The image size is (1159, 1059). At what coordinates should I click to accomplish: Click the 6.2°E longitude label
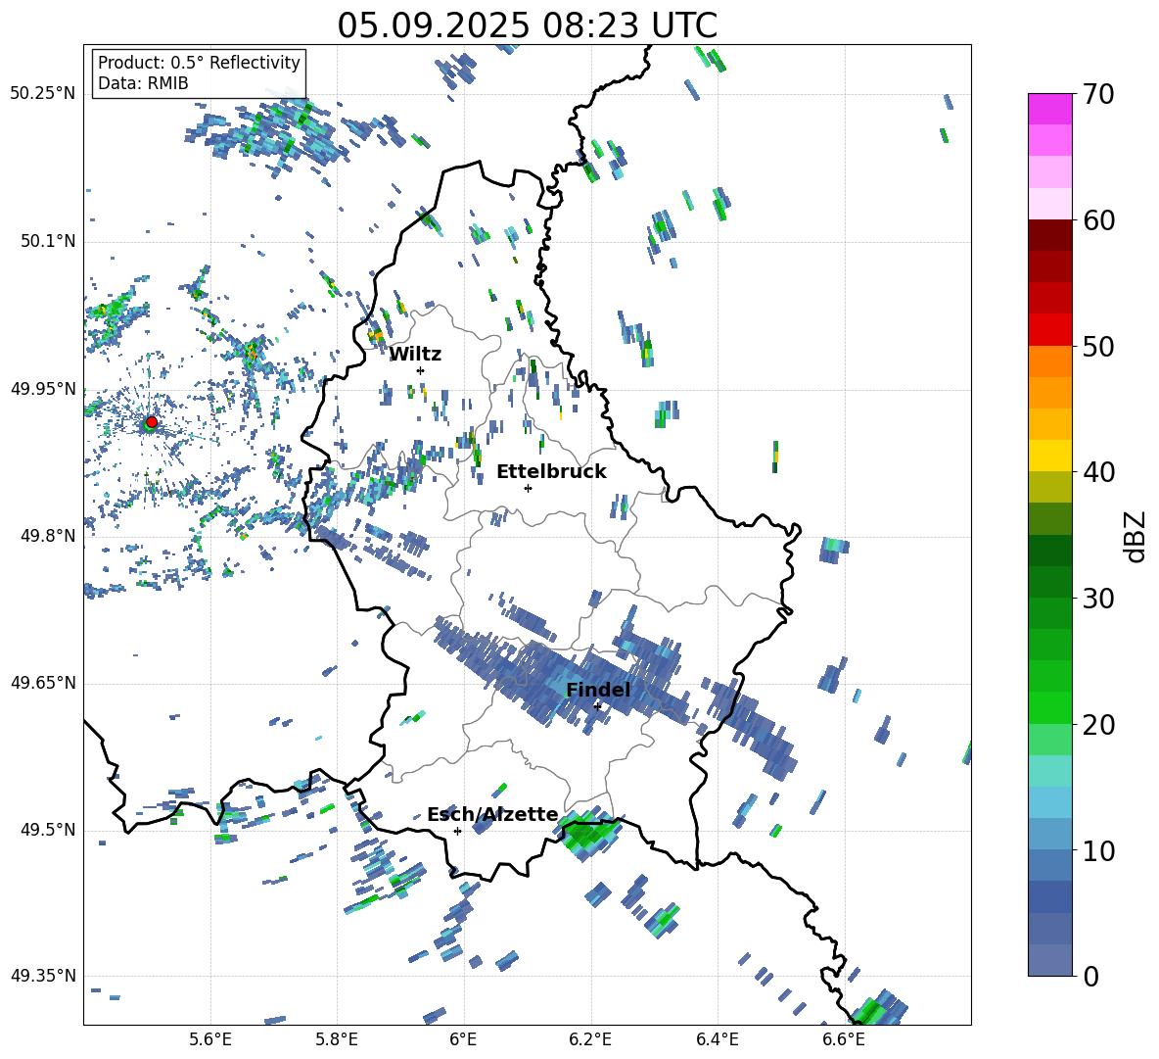(590, 1039)
